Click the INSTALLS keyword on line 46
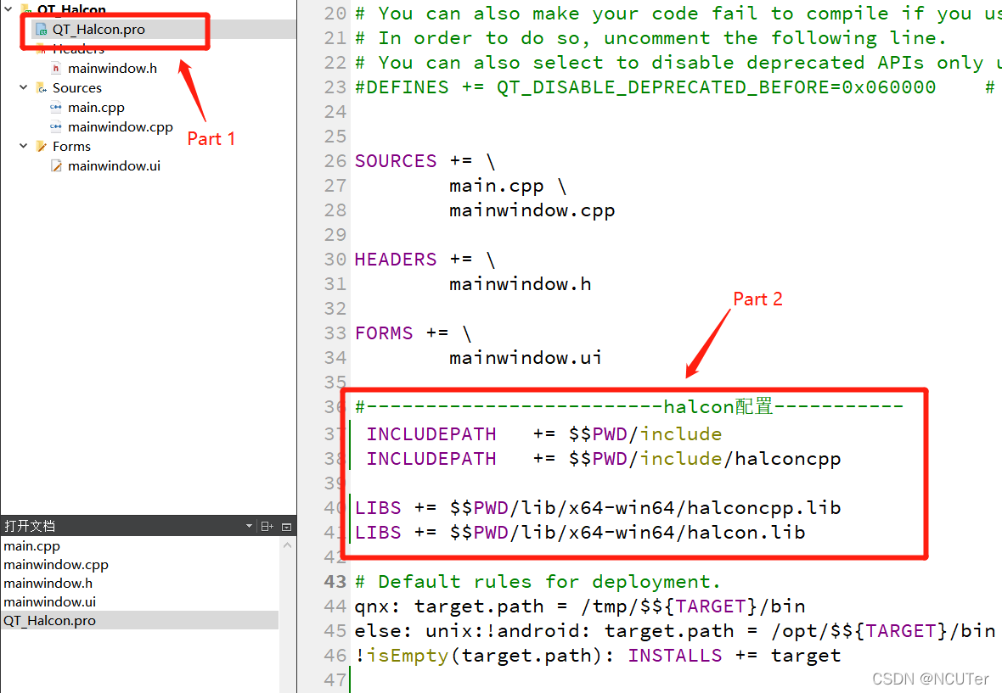The width and height of the screenshot is (1002, 693). (x=675, y=656)
